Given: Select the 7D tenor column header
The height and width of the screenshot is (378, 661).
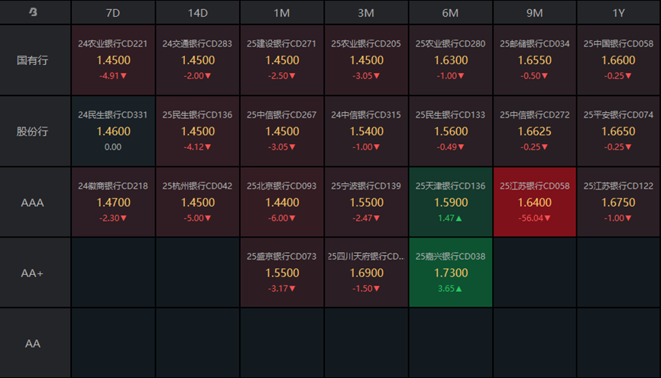Looking at the screenshot, I should click(112, 12).
